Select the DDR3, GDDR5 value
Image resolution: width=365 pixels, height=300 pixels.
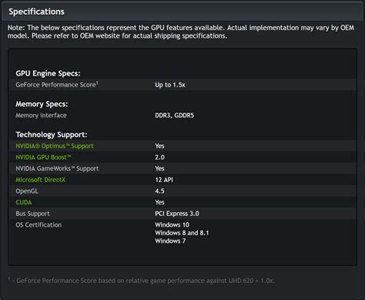[x=174, y=116]
